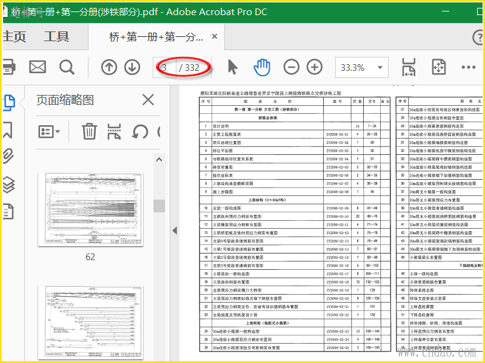This screenshot has width=485, height=363.
Task: Open Page Thumbnails pane in left sidebar
Action: pyautogui.click(x=9, y=103)
